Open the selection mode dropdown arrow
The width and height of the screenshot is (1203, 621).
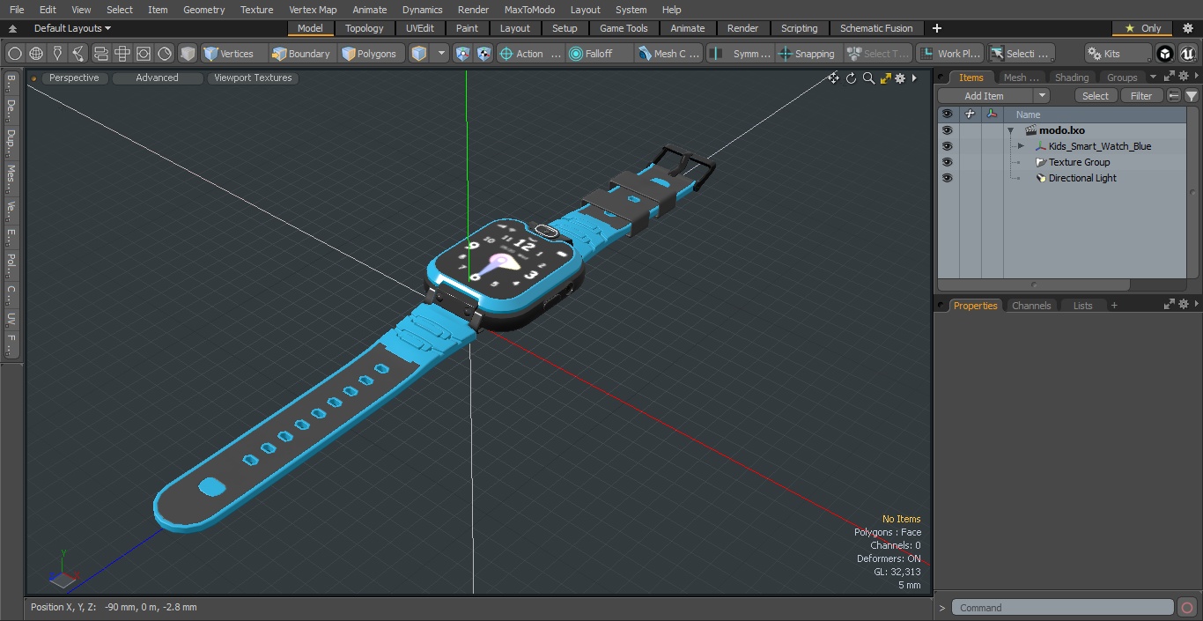pyautogui.click(x=441, y=54)
